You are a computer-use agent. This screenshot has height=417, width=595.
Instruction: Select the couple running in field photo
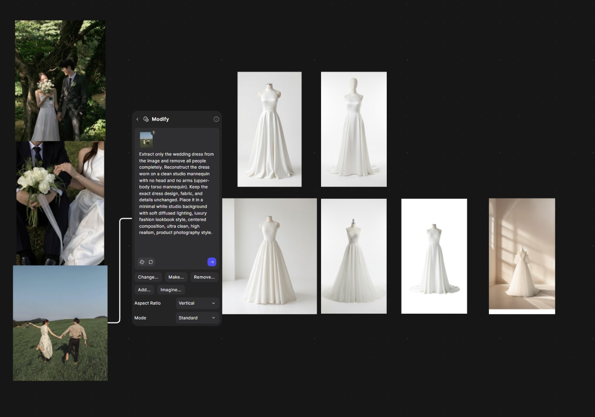60,323
